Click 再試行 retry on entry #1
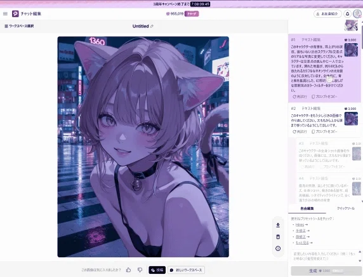 pyautogui.click(x=300, y=97)
